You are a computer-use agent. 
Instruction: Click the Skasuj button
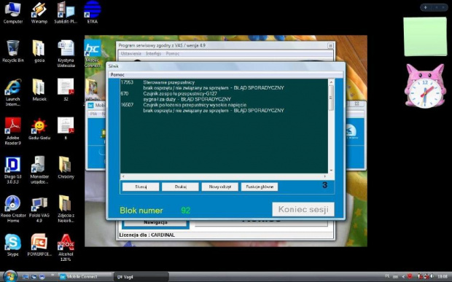(141, 187)
